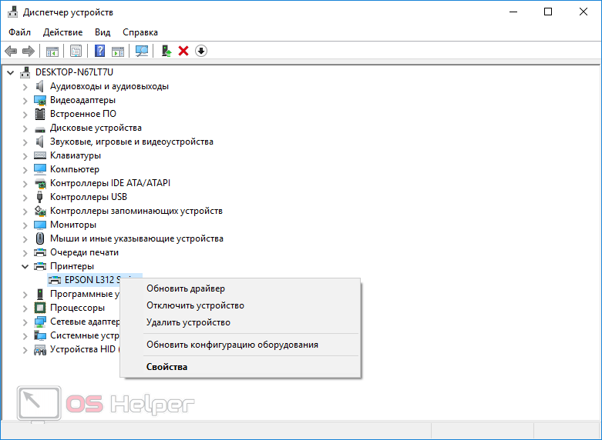The width and height of the screenshot is (602, 440).
Task: Choose Удалить устройство from context menu
Action: point(240,322)
